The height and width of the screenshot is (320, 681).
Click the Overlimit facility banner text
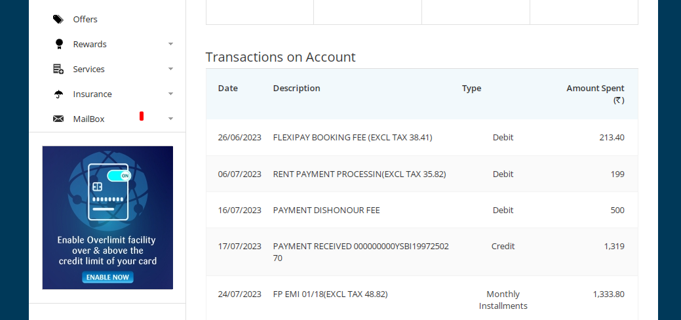click(107, 250)
